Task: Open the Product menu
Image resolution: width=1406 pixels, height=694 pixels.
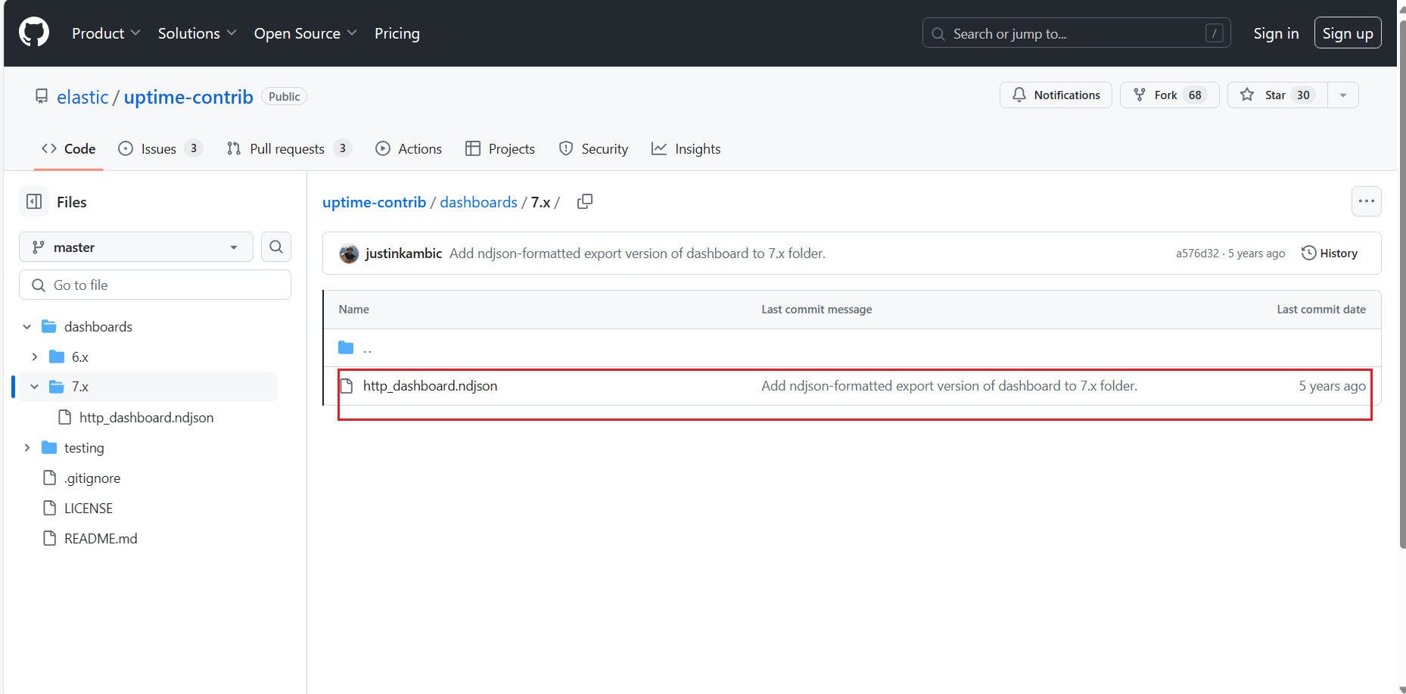Action: (106, 33)
